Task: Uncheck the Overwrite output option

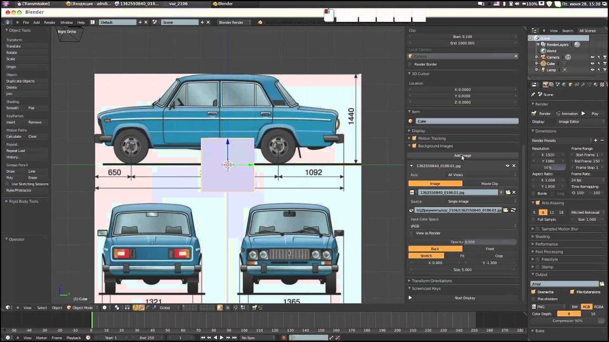Action: tap(533, 292)
